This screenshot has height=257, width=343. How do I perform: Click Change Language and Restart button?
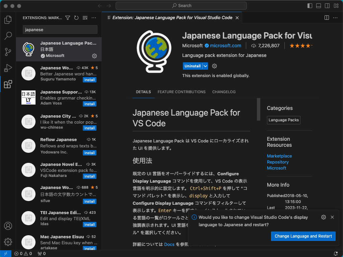pos(303,236)
